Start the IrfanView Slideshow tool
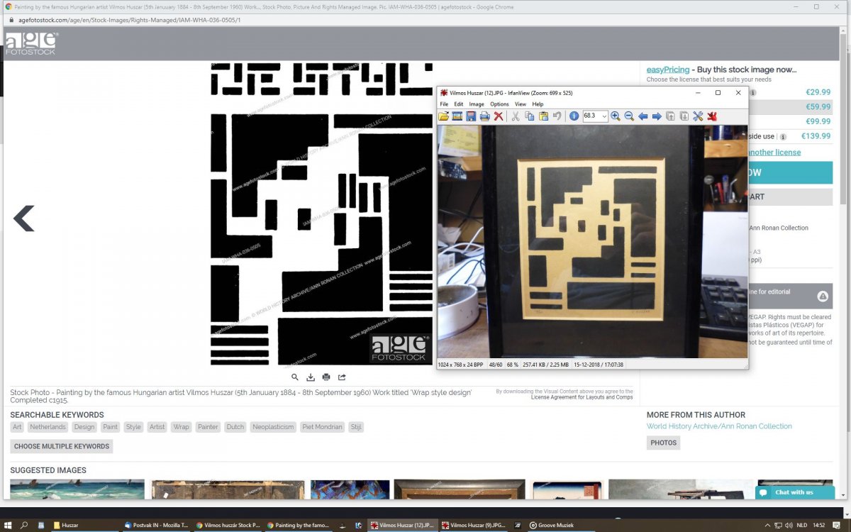The height and width of the screenshot is (532, 851). pos(457,116)
